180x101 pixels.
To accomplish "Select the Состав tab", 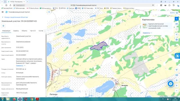I will [41, 31].
